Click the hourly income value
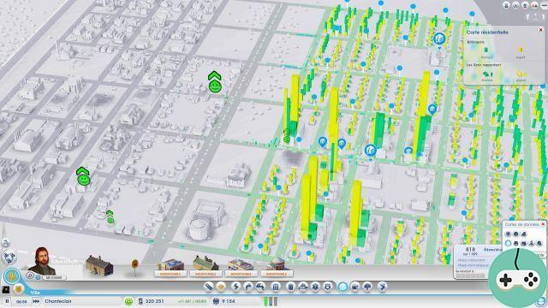 pyautogui.click(x=192, y=301)
